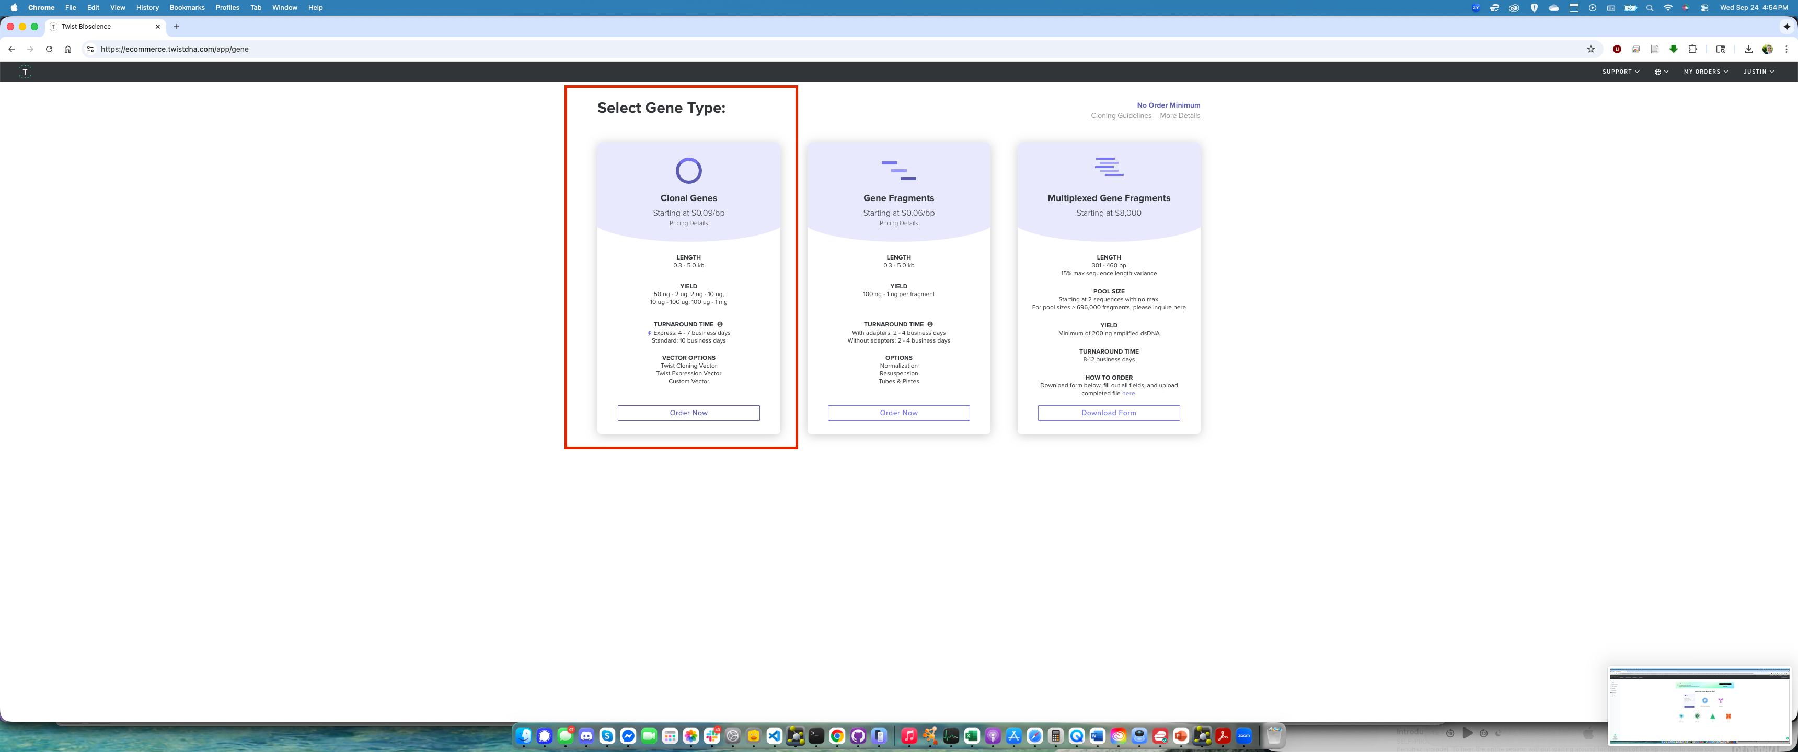Viewport: 1798px width, 752px height.
Task: Open the Cloning Guidelines link
Action: pos(1121,116)
